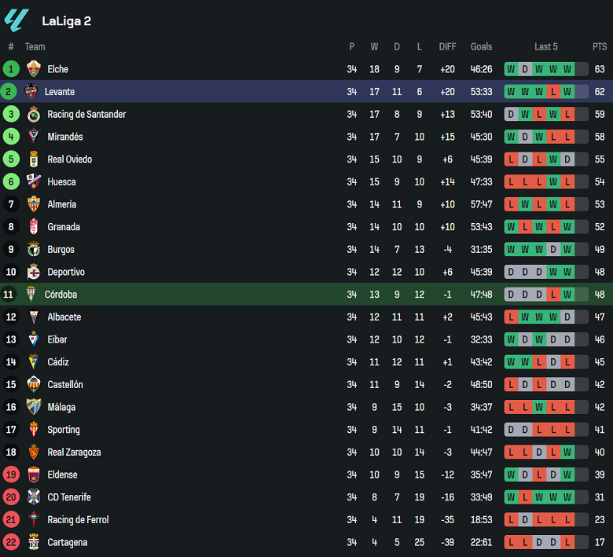Click the Almería club crest
This screenshot has width=613, height=557.
point(33,204)
